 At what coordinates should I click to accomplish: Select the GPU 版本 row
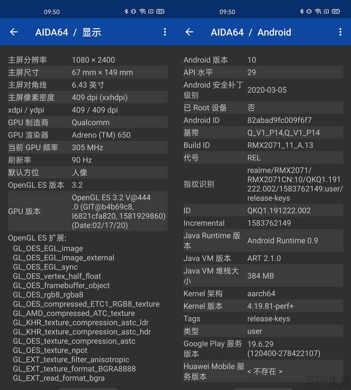pos(88,211)
